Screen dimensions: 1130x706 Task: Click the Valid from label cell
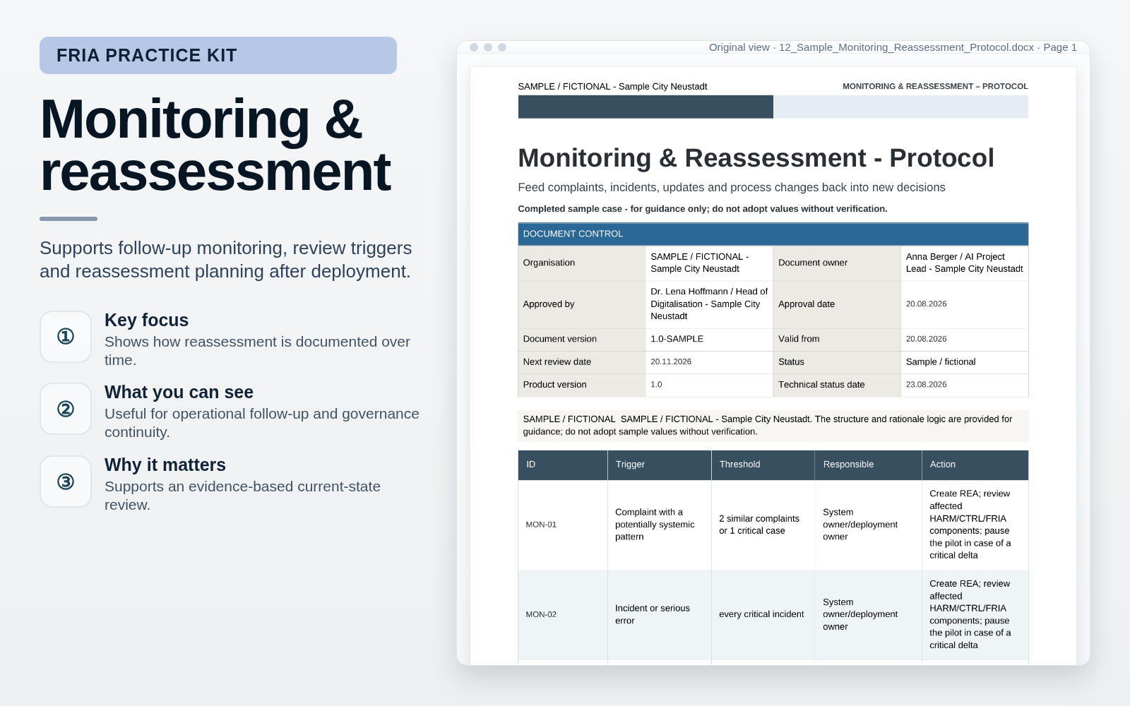click(x=836, y=339)
